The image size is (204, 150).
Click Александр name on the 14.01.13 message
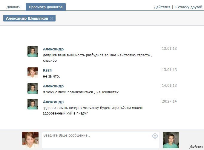[53, 86]
